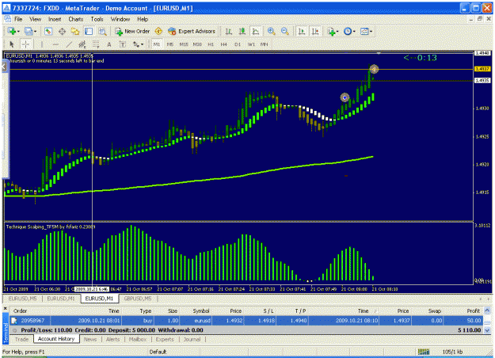495x358 pixels.
Task: Expand the Templates dropdown arrow
Action: click(371, 32)
